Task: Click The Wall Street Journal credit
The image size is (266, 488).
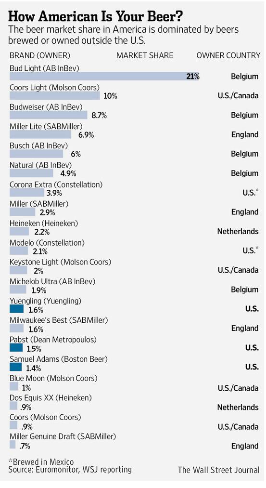Action: 218,470
